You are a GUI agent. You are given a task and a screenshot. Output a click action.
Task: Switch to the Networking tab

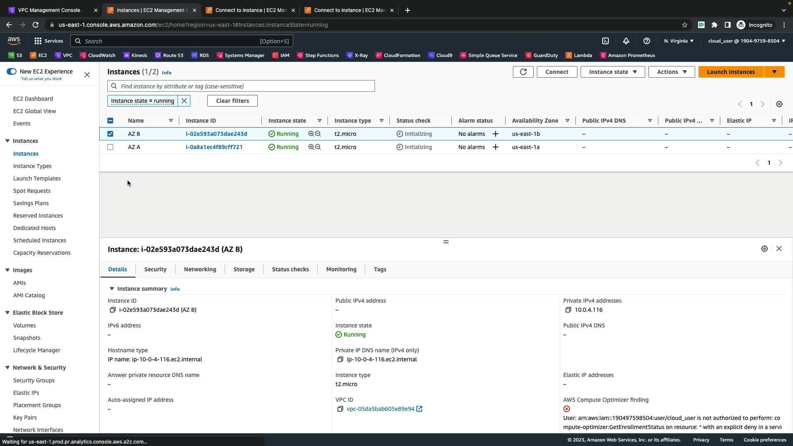[x=200, y=269]
